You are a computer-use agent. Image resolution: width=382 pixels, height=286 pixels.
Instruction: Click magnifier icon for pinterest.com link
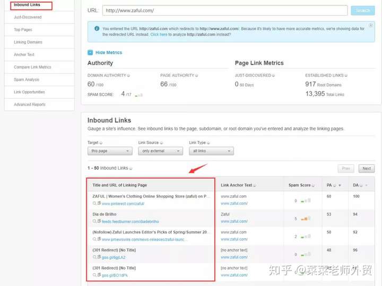[x=94, y=203]
